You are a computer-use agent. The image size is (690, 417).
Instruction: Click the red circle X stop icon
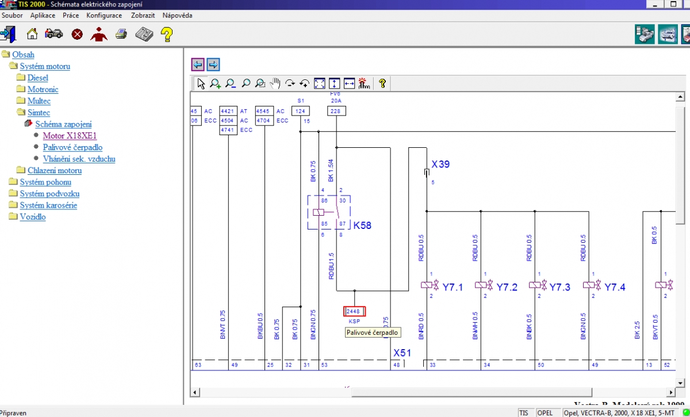point(77,35)
